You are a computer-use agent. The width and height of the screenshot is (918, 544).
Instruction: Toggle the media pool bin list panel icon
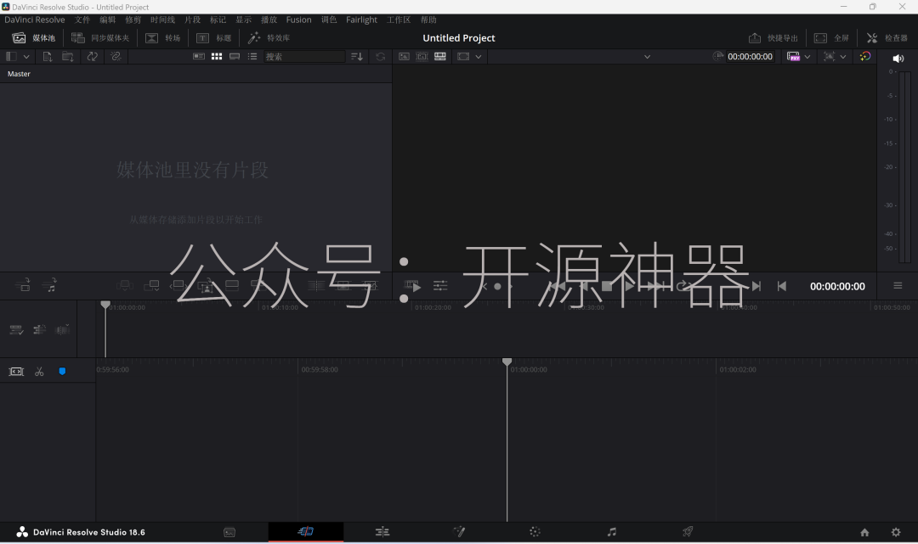11,57
